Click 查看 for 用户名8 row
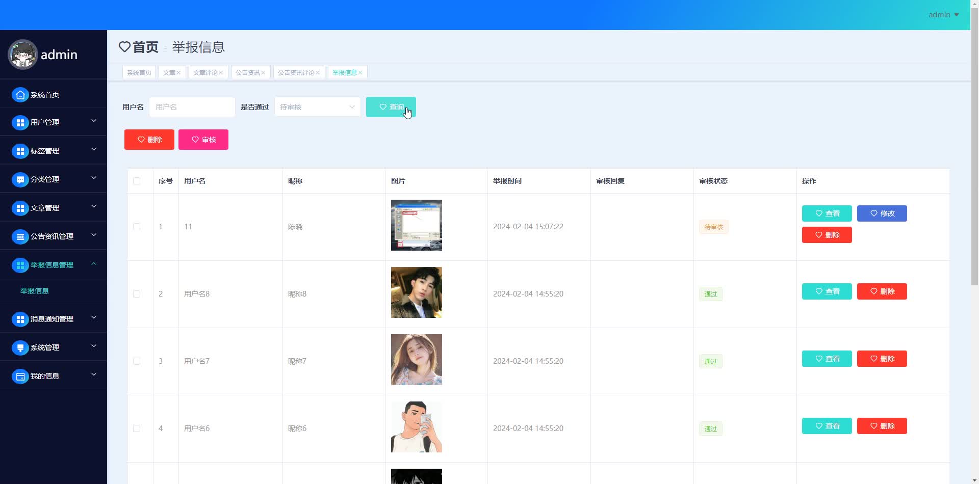 point(827,291)
